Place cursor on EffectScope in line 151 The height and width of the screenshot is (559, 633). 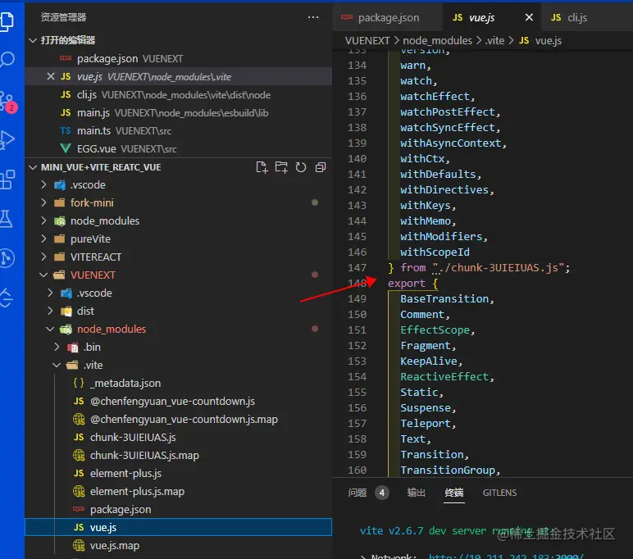(x=435, y=329)
